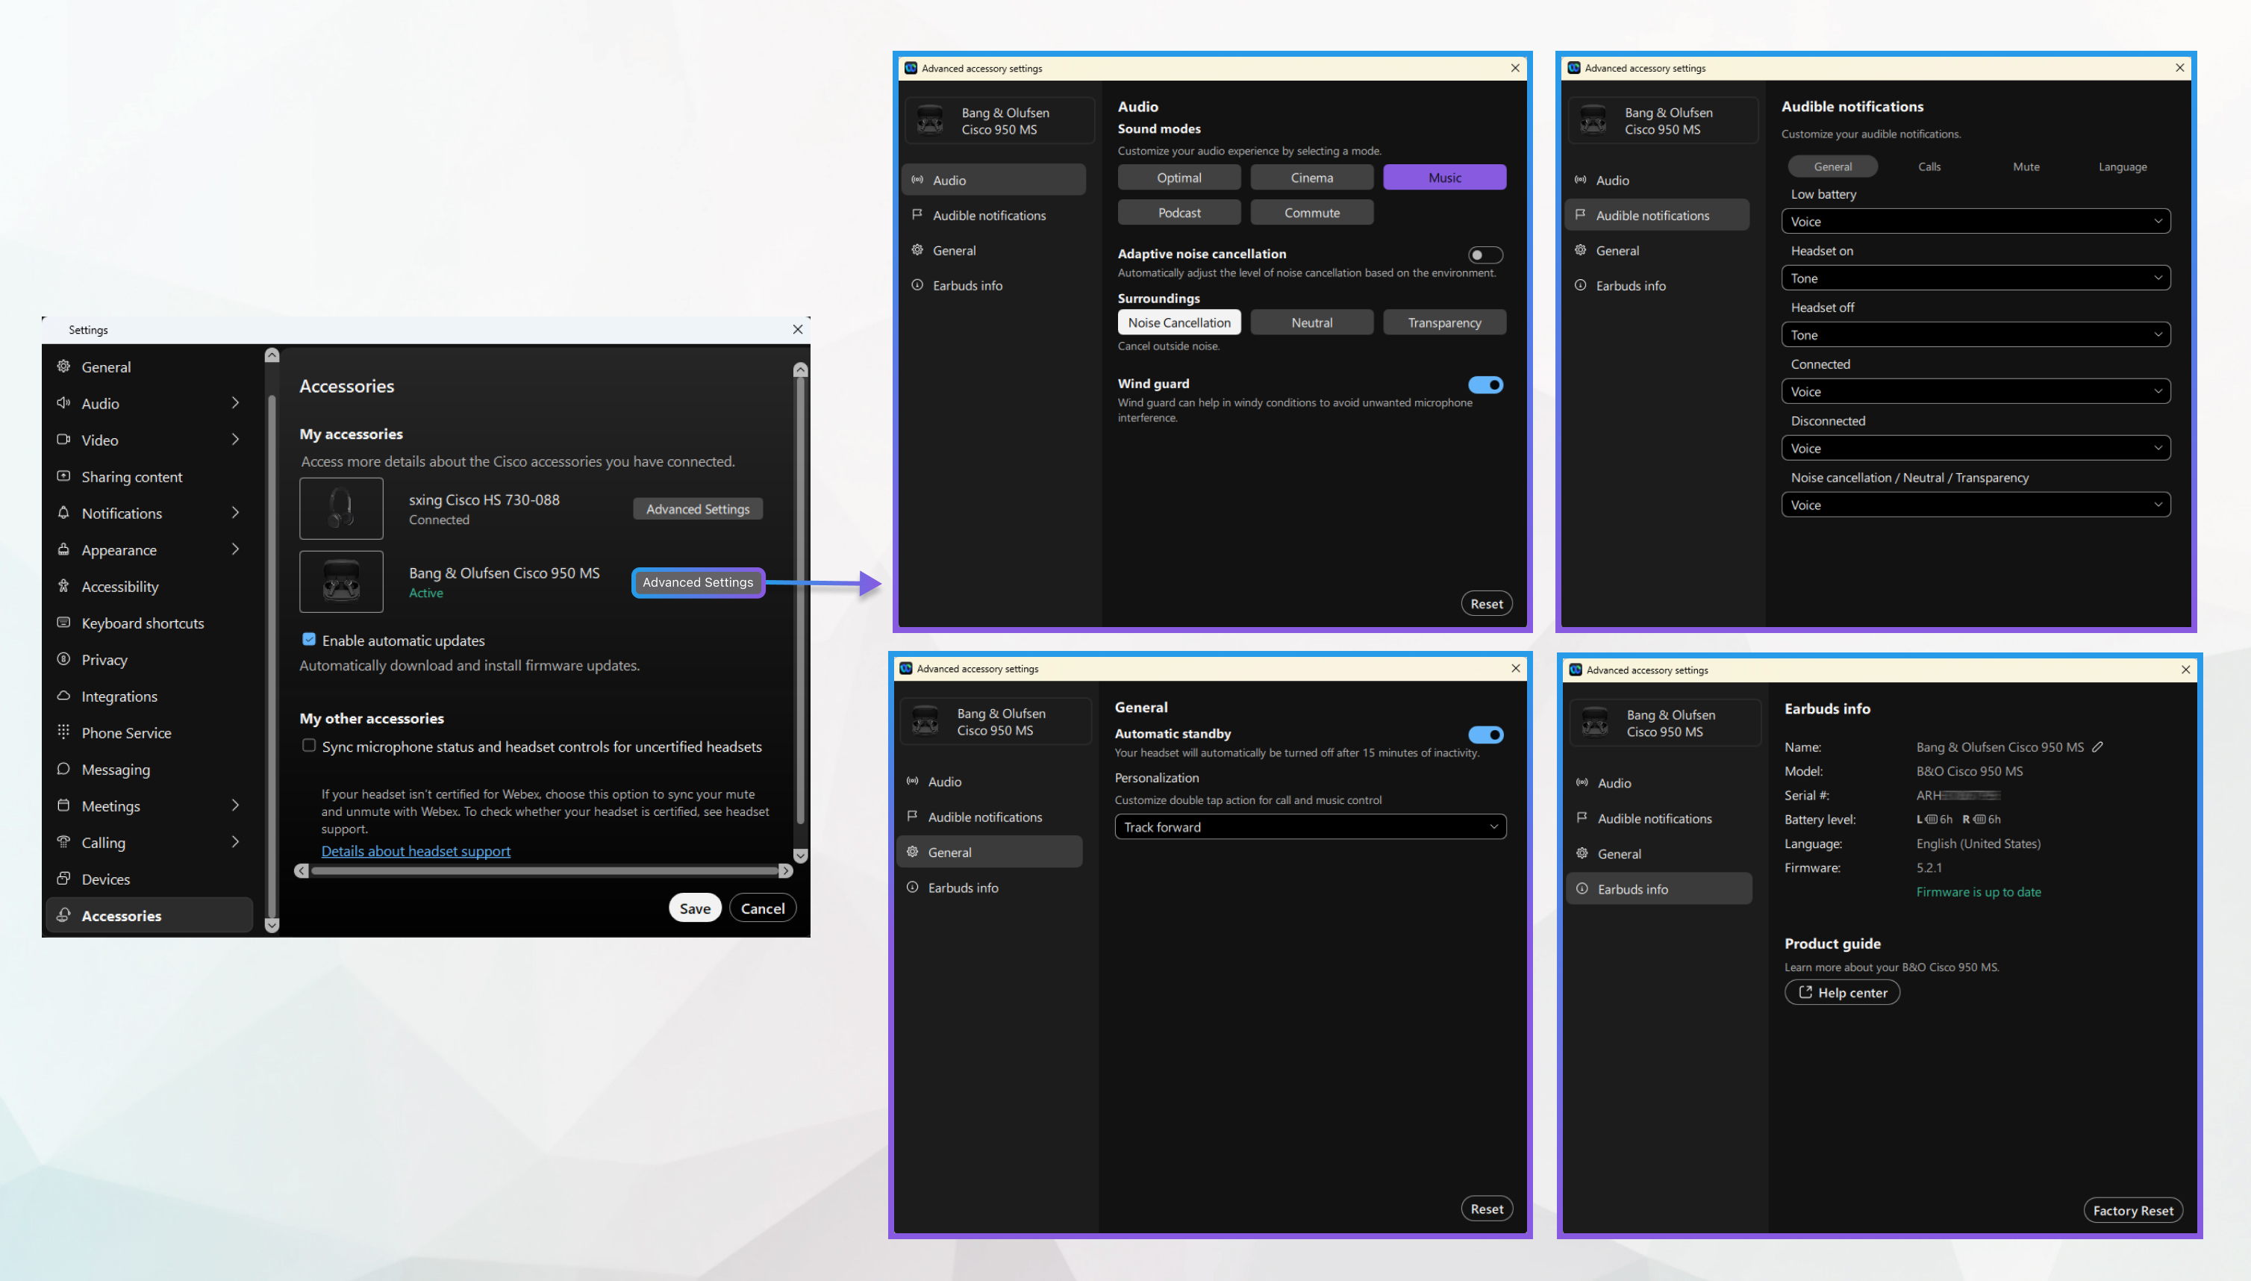
Task: Toggle the Wind guard switch
Action: coord(1486,385)
